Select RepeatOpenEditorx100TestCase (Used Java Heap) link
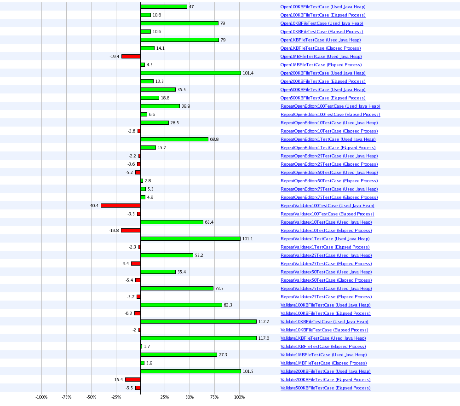Image resolution: width=460 pixels, height=406 pixels. click(x=330, y=106)
